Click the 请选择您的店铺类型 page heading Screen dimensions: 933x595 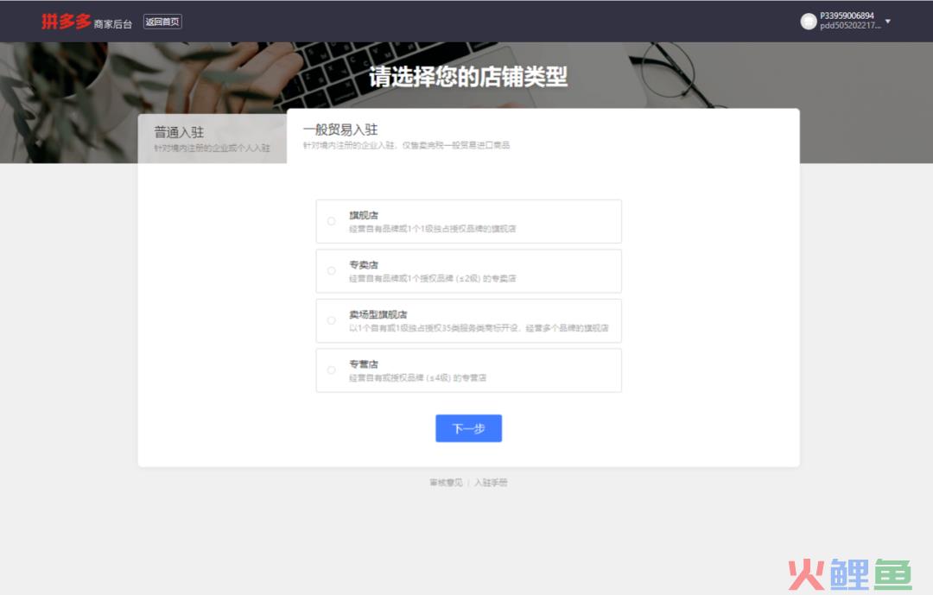tap(468, 77)
